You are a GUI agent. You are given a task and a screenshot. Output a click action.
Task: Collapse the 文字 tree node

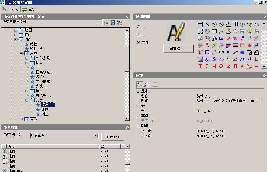[27, 100]
